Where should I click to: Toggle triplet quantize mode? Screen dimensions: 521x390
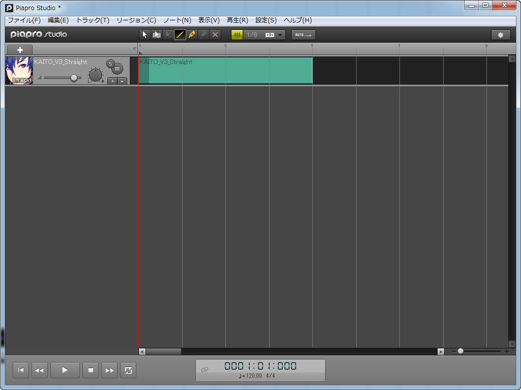[x=270, y=35]
